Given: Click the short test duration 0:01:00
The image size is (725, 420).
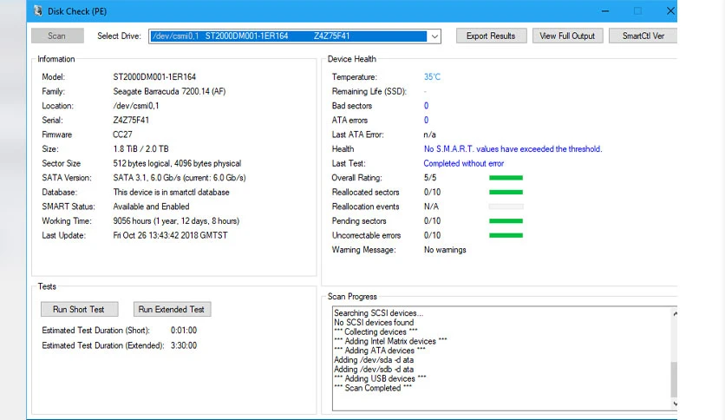Looking at the screenshot, I should pyautogui.click(x=184, y=331).
